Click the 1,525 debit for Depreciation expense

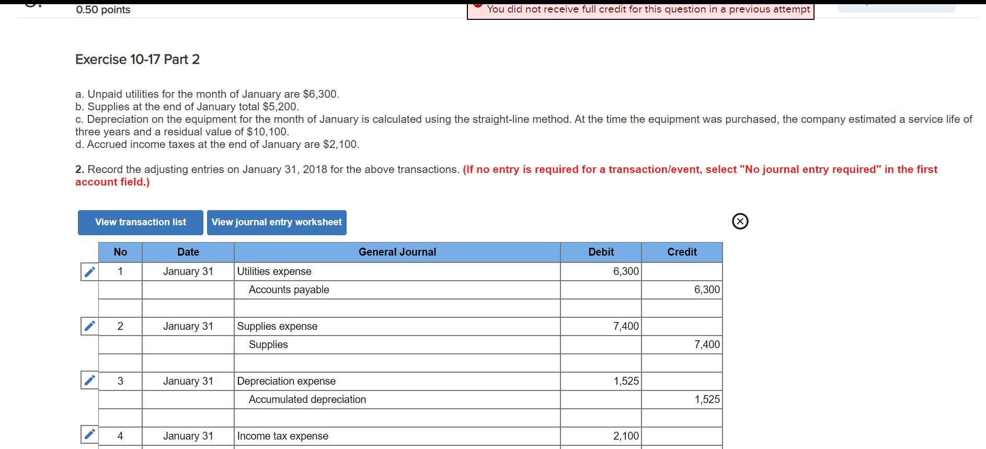601,381
